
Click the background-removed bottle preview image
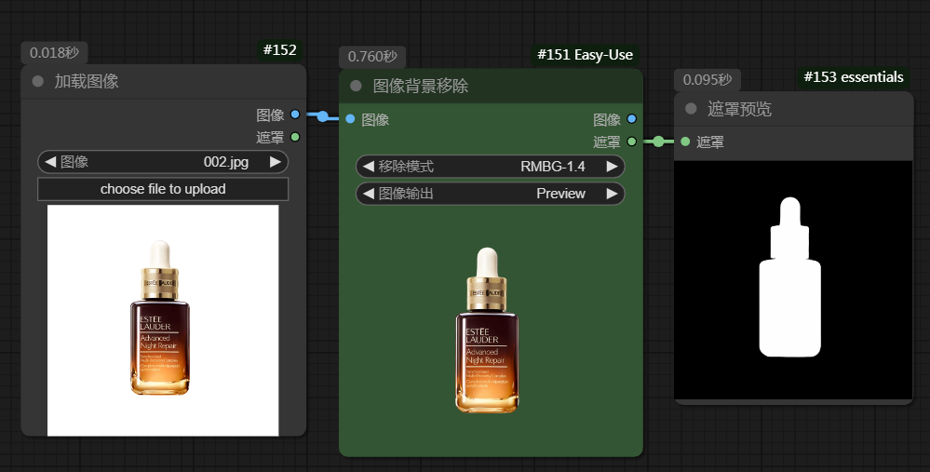[487, 330]
